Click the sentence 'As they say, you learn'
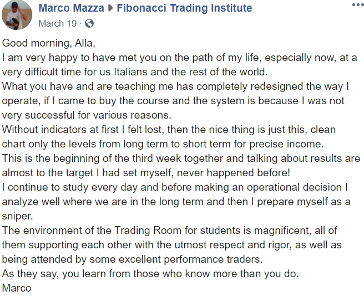The height and width of the screenshot is (296, 364). pyautogui.click(x=150, y=274)
